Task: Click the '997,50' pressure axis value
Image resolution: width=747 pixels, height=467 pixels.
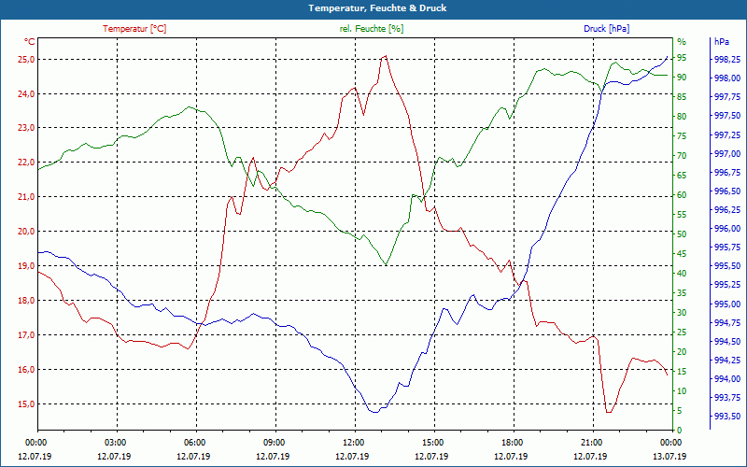Action: coord(727,116)
